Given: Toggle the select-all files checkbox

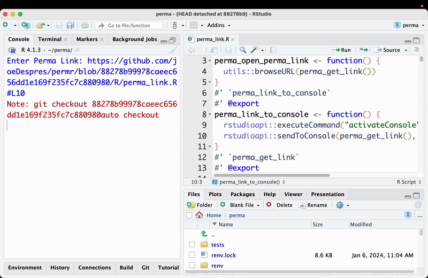Looking at the screenshot, I should click(x=189, y=215).
